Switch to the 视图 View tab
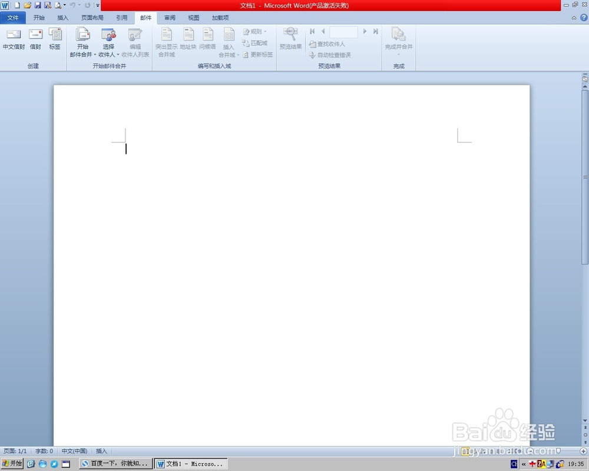The width and height of the screenshot is (589, 471). pyautogui.click(x=193, y=18)
